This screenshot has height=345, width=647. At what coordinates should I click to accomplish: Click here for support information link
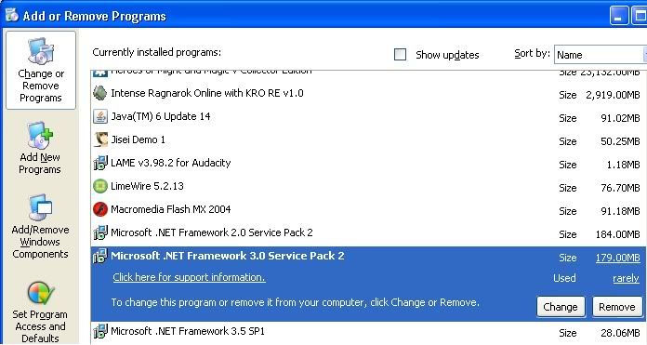tap(189, 277)
